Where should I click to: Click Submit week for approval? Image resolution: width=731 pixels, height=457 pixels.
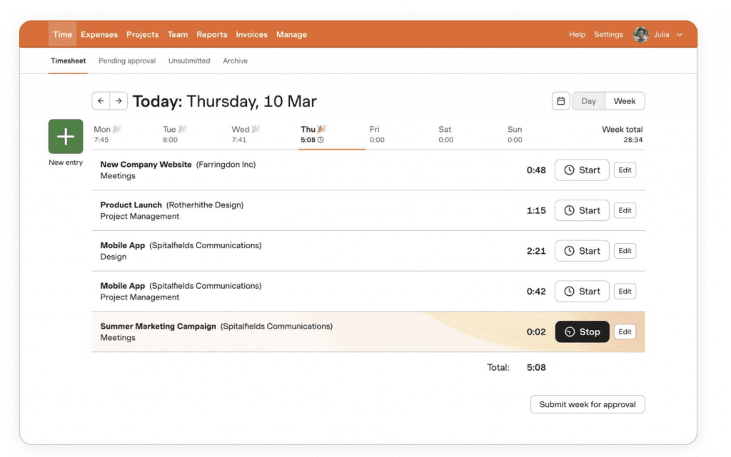click(588, 405)
